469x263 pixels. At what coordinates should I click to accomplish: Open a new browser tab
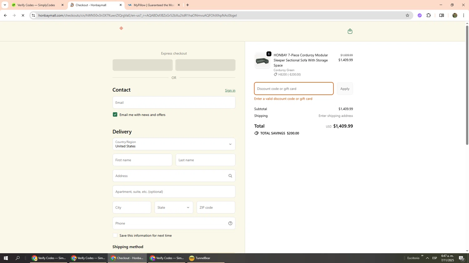(188, 5)
